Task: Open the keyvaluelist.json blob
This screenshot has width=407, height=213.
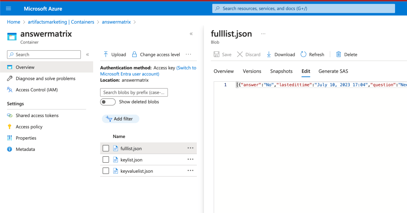Action: coord(137,171)
